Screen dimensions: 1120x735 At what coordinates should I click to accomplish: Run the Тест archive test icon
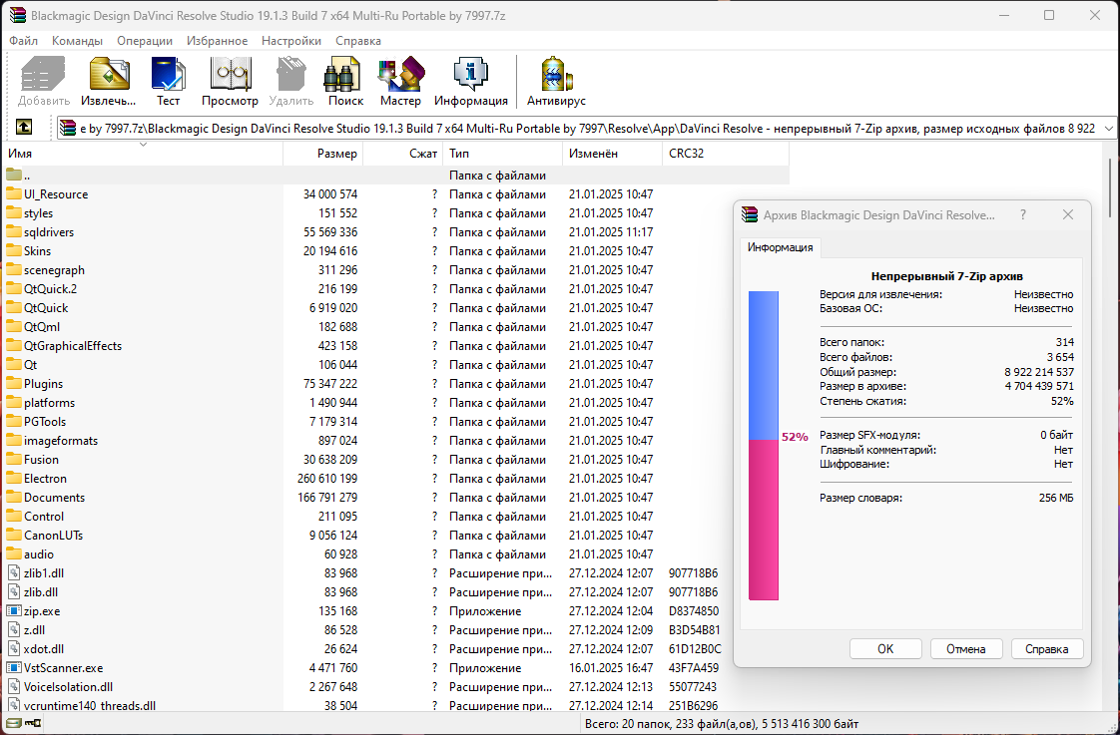click(169, 74)
